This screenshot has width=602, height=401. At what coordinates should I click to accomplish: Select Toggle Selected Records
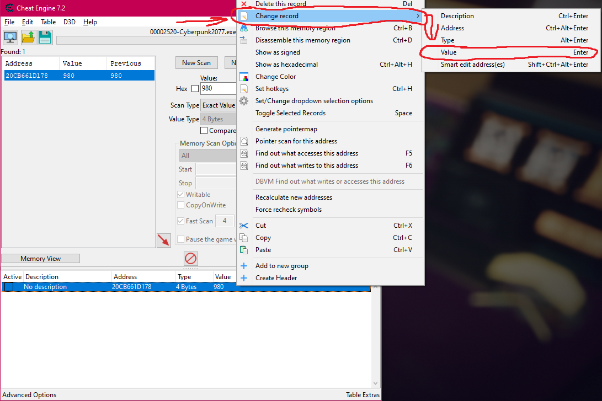coord(331,113)
